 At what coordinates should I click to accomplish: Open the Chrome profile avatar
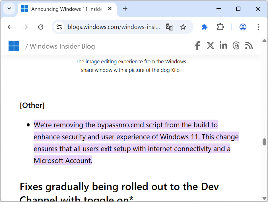(x=243, y=27)
